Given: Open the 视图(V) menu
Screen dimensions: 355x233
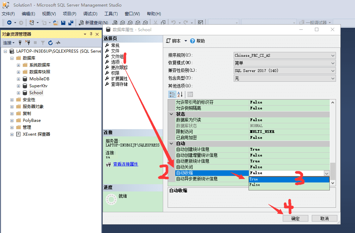Looking at the screenshot, I should 49,14.
